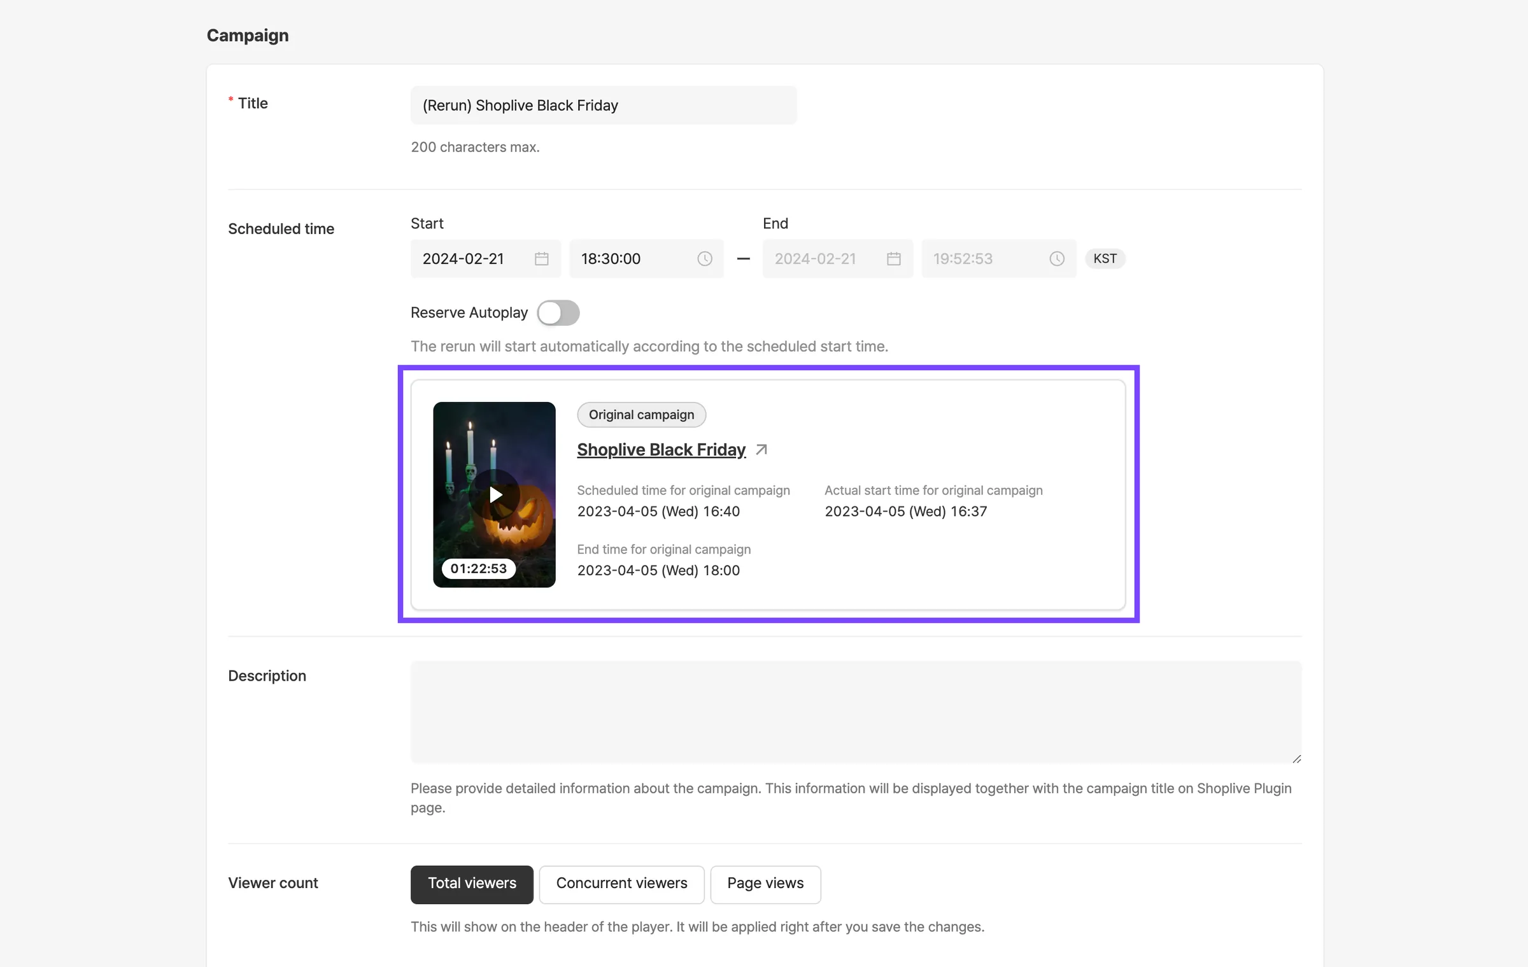Click the scheduled time 2023-04-05 (Wed) 16:40

tap(658, 511)
